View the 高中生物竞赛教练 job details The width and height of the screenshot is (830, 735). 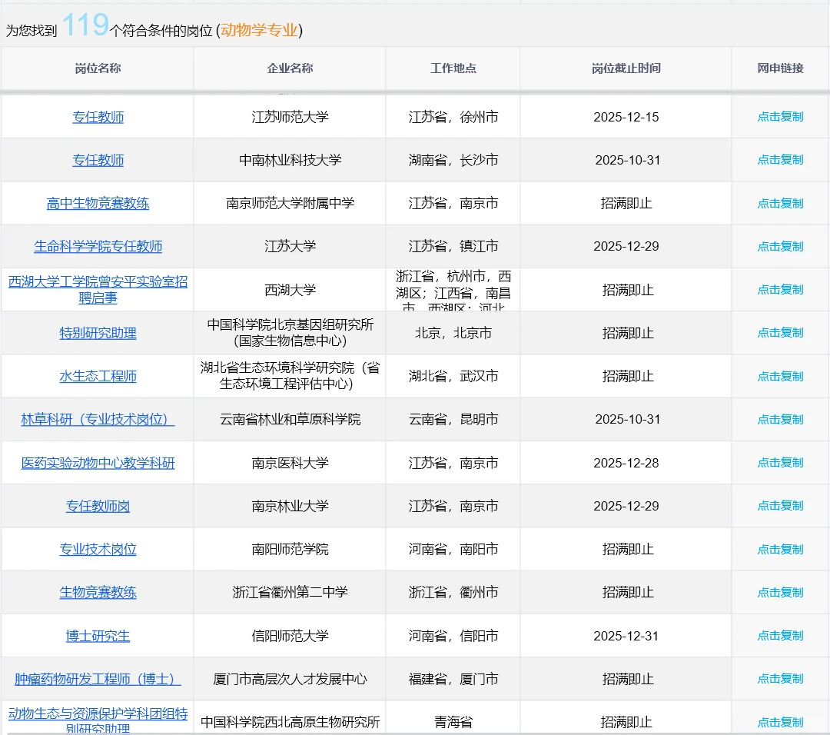(x=98, y=203)
